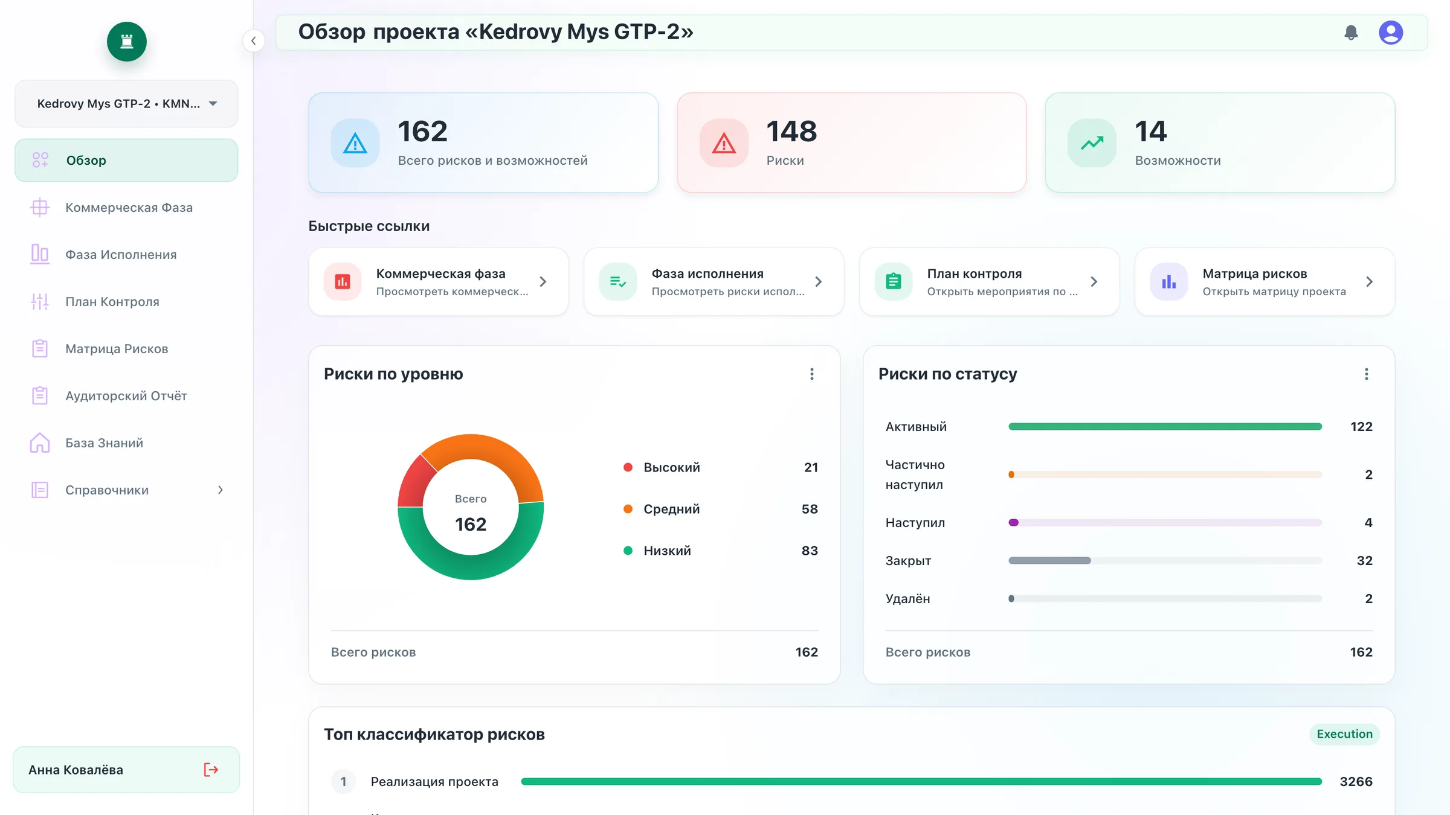1450x815 pixels.
Task: Click the checklist icon of Фаза исполнения link
Action: pyautogui.click(x=618, y=281)
